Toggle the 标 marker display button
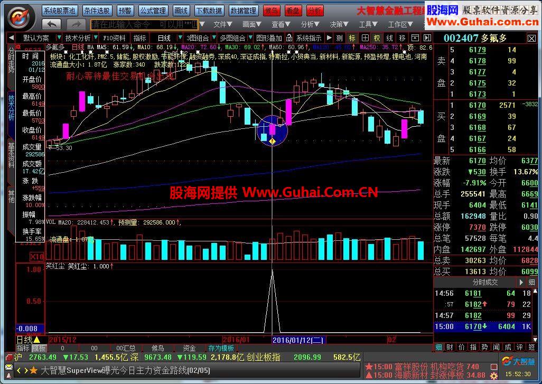542x384 pixels. pyautogui.click(x=352, y=38)
